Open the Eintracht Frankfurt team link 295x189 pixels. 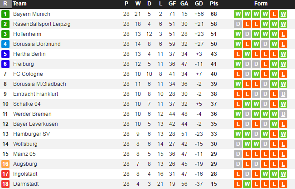36,94
